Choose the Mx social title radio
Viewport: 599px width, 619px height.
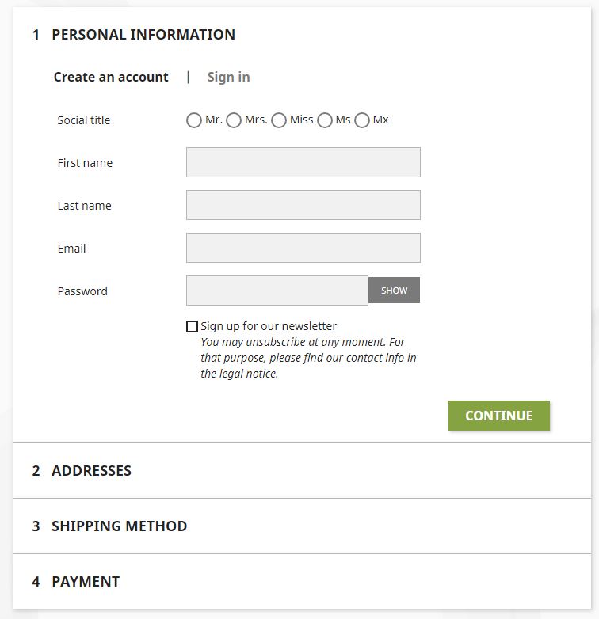coord(362,120)
